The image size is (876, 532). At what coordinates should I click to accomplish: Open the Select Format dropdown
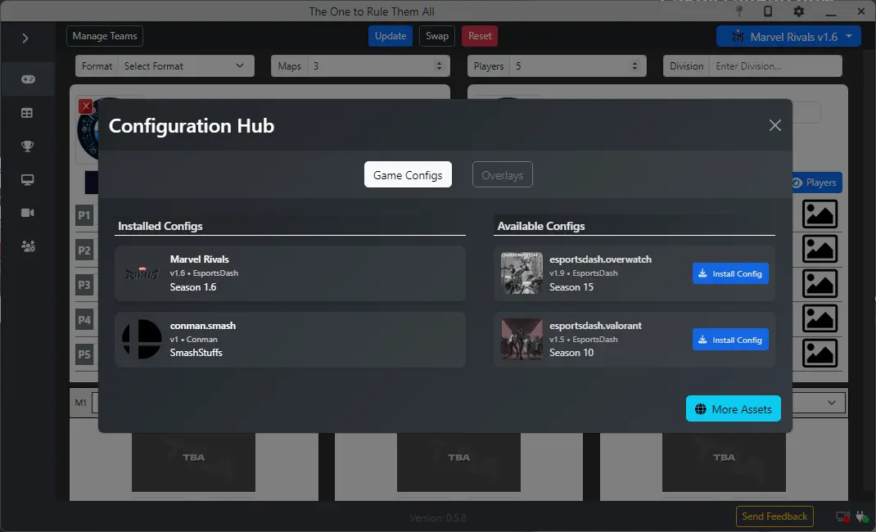pyautogui.click(x=186, y=65)
